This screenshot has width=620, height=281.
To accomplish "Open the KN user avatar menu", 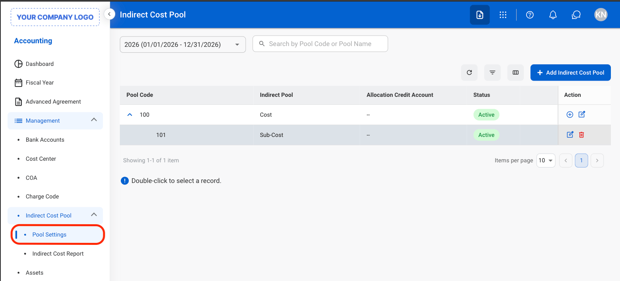I will click(601, 15).
